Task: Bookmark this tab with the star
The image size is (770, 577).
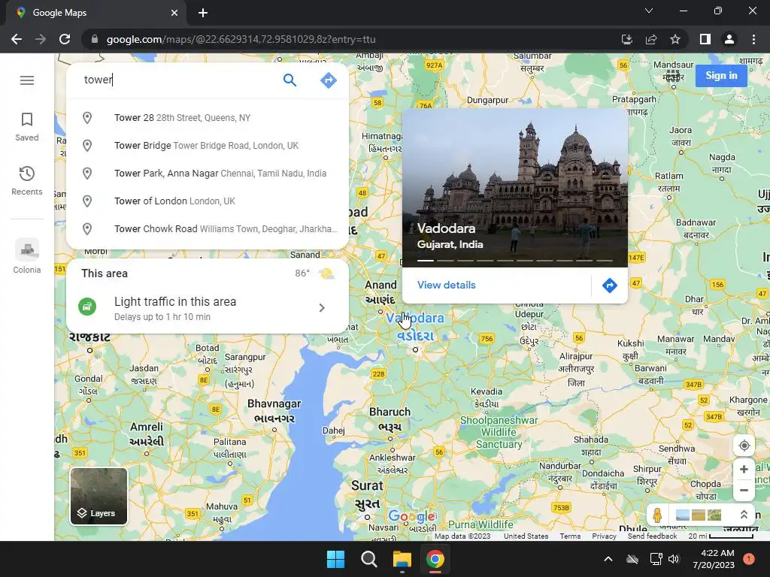Action: point(675,39)
